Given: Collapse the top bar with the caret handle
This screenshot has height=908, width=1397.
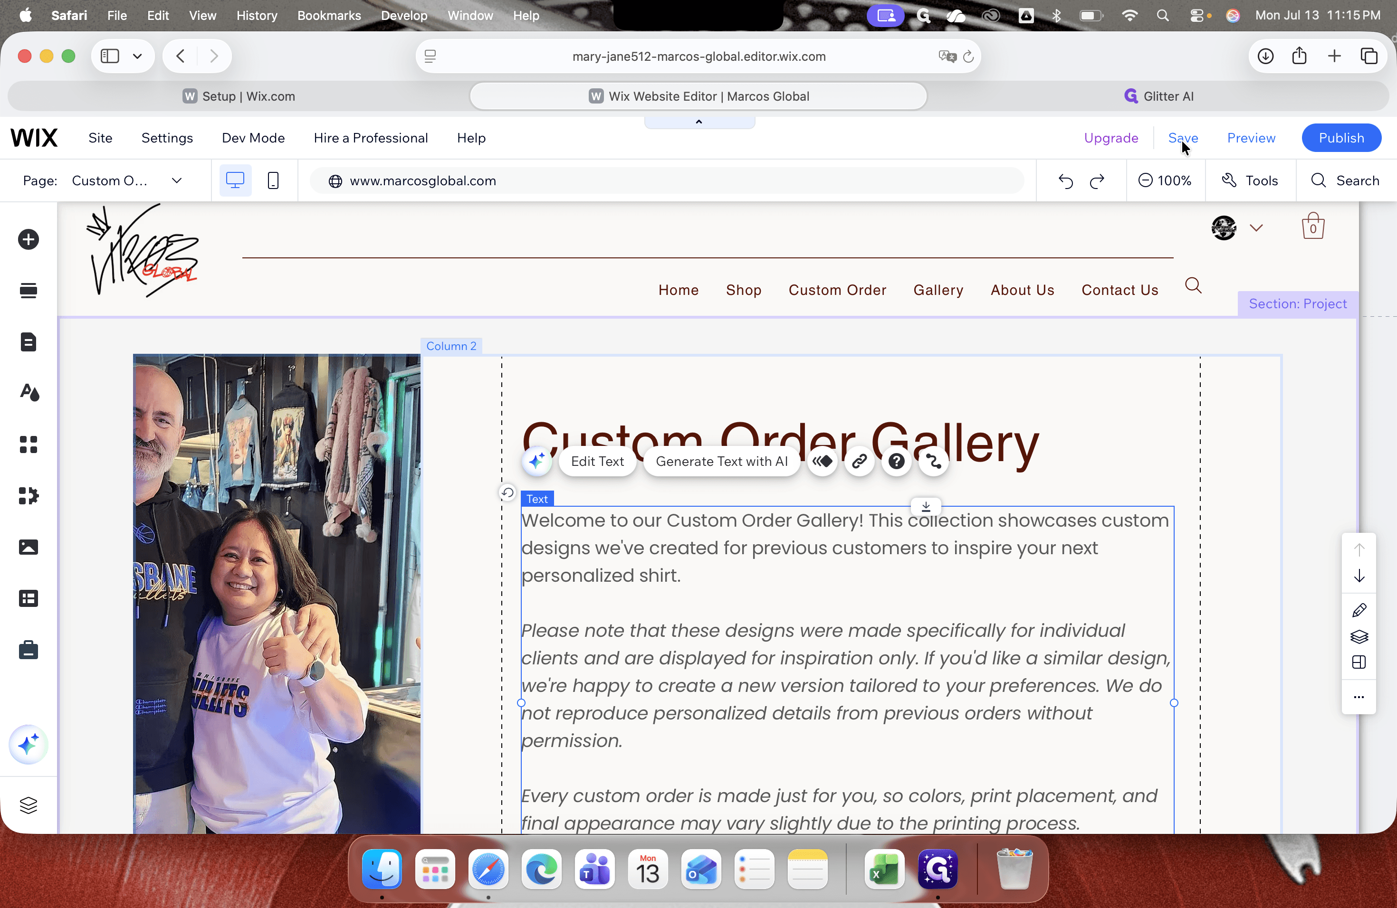Looking at the screenshot, I should pyautogui.click(x=698, y=122).
